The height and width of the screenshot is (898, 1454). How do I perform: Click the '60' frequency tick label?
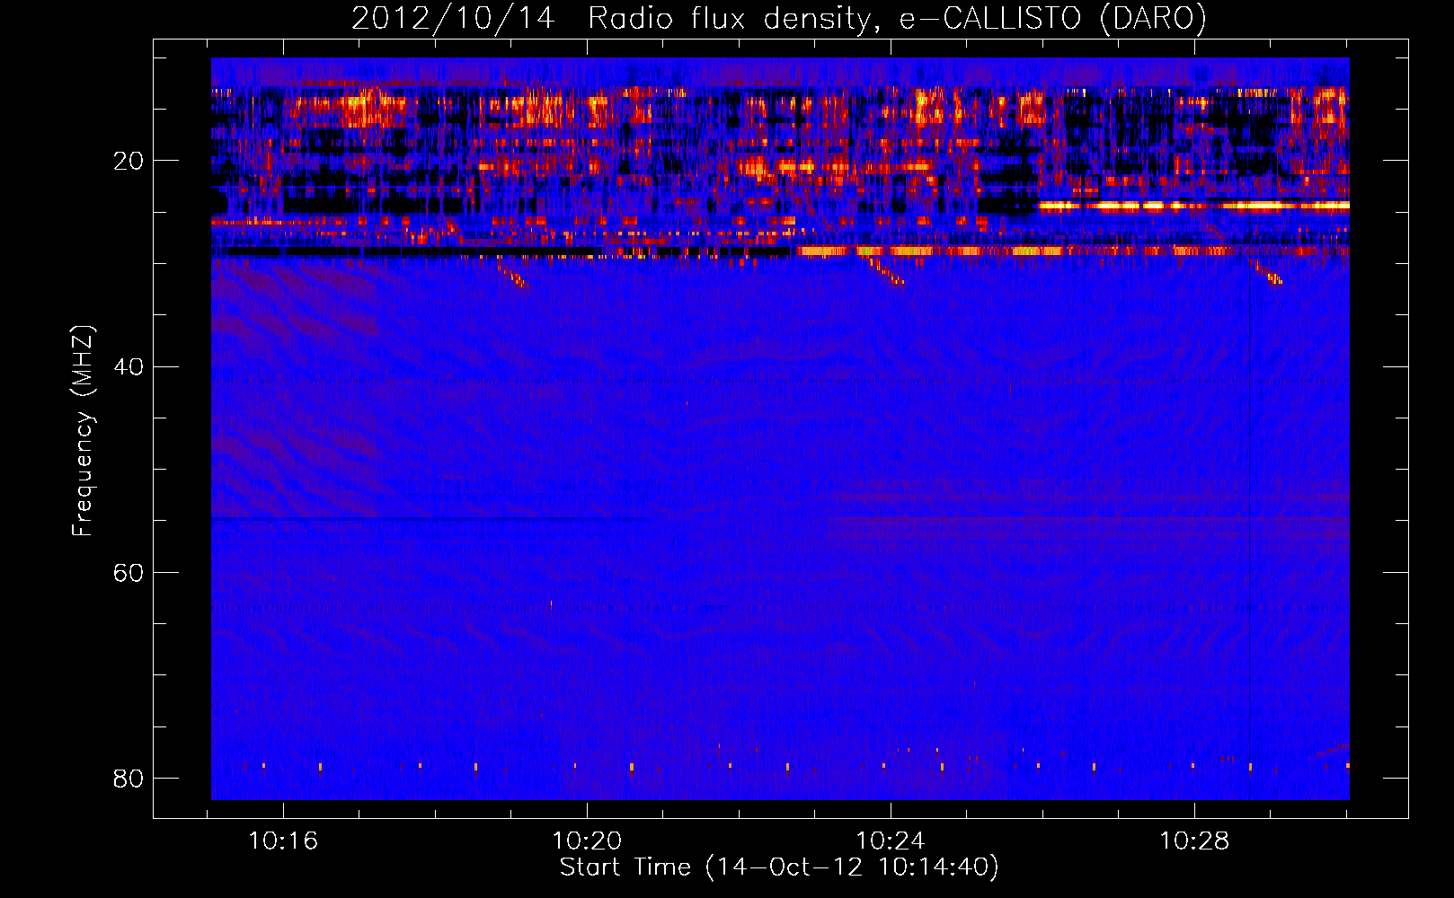click(x=128, y=573)
